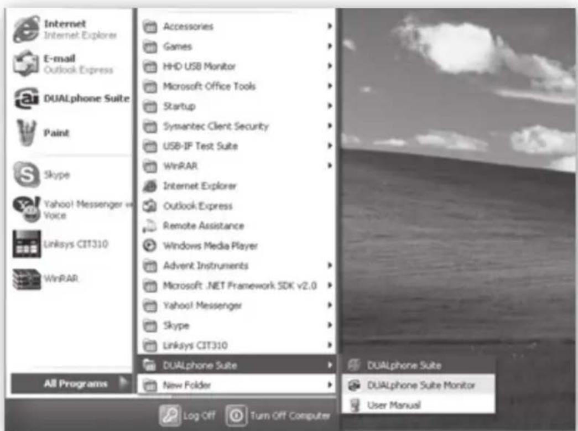Expand the WinRAR submenu arrow

coord(330,165)
